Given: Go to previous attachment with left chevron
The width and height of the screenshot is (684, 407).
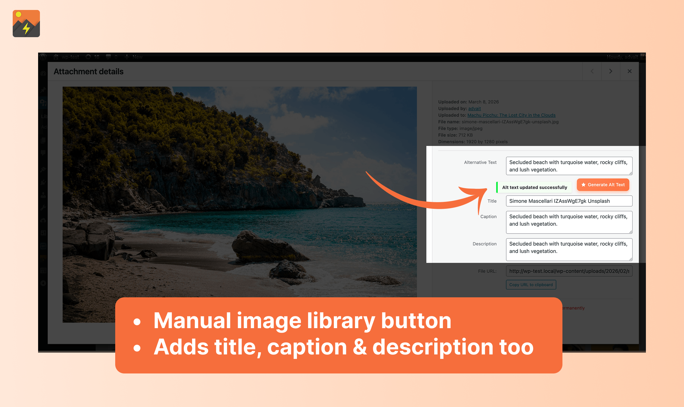Looking at the screenshot, I should click(x=592, y=71).
